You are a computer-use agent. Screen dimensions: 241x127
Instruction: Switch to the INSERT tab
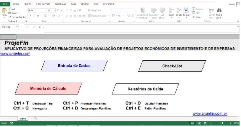click(x=28, y=4)
